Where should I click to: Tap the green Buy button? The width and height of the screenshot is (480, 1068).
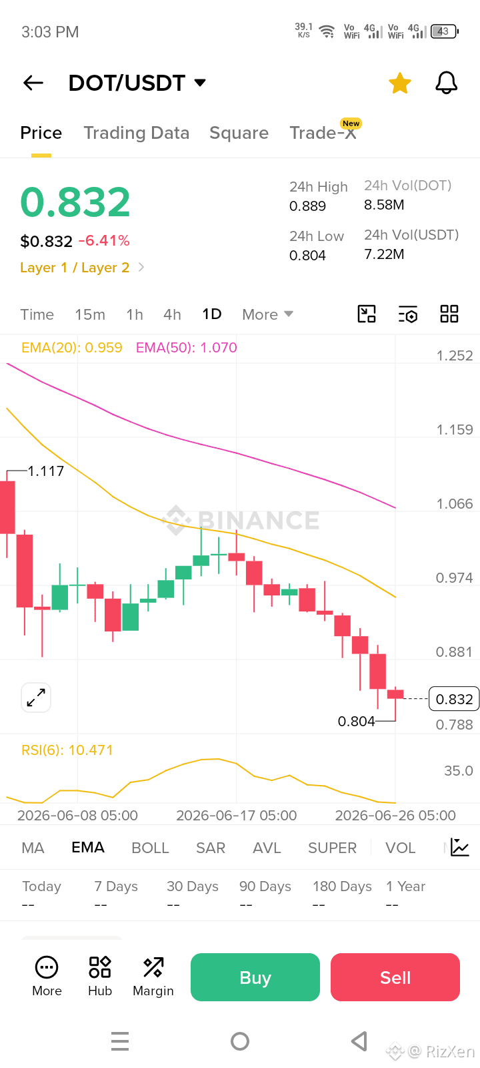pyautogui.click(x=255, y=977)
